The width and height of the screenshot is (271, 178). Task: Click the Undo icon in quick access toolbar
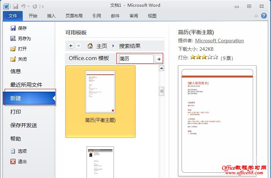coord(23,6)
